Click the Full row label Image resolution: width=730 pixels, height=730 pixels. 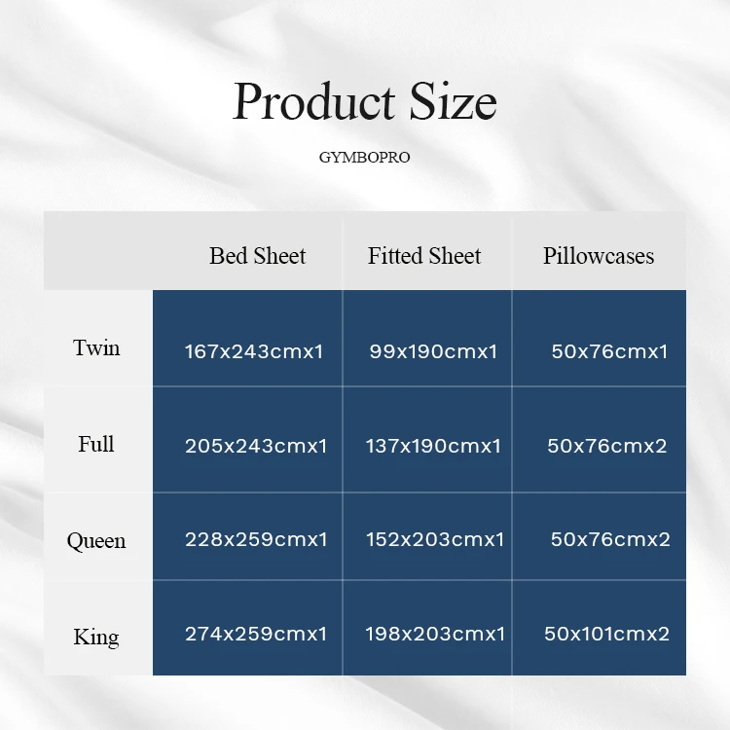[96, 444]
